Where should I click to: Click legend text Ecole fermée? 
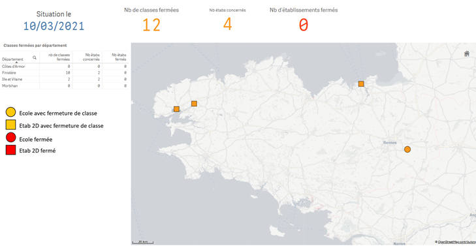(36, 140)
